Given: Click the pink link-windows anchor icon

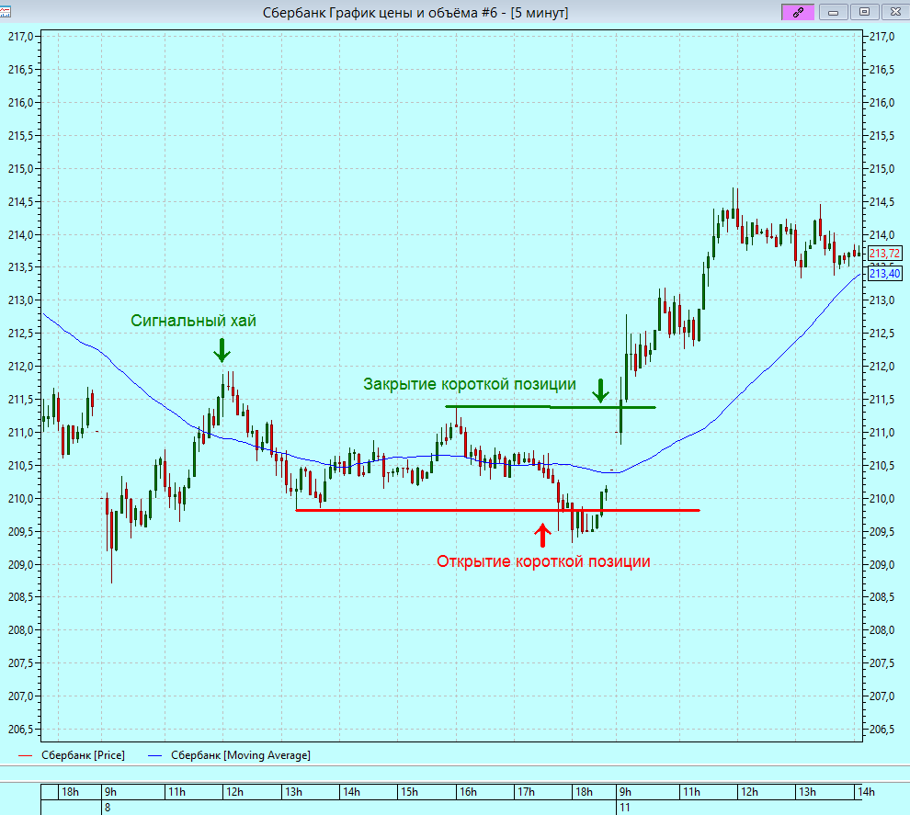Looking at the screenshot, I should click(x=798, y=12).
